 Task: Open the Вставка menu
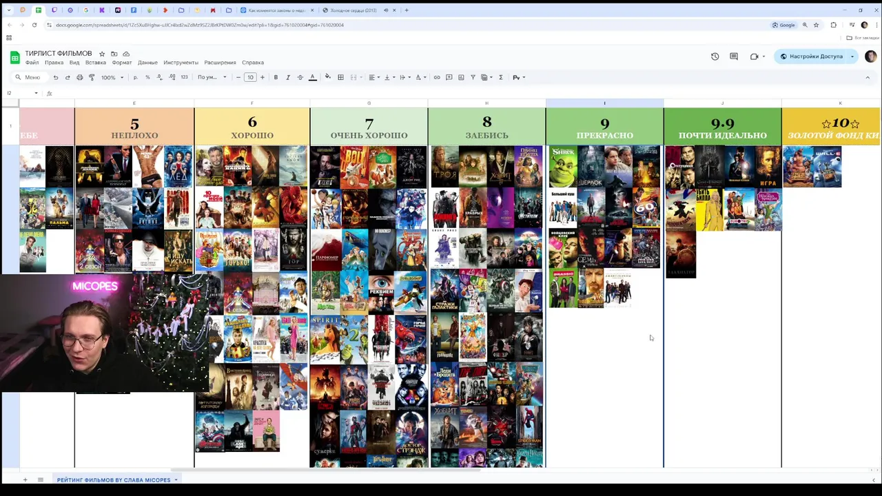(x=96, y=63)
